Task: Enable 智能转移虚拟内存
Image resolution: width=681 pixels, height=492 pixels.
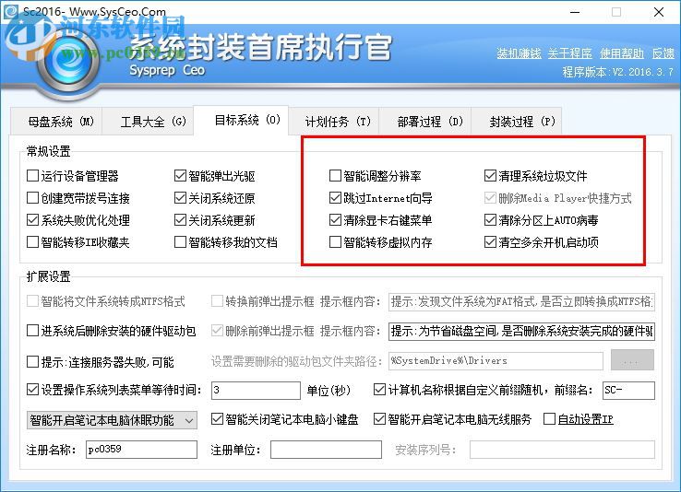Action: pos(335,242)
